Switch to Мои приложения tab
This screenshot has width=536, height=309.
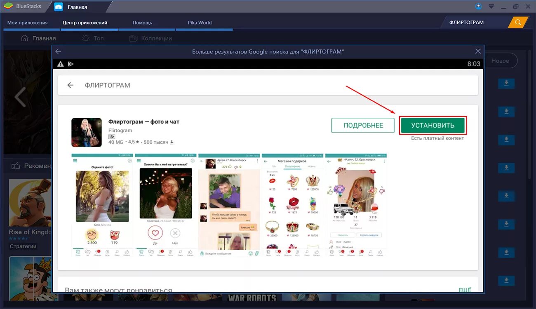pos(28,23)
